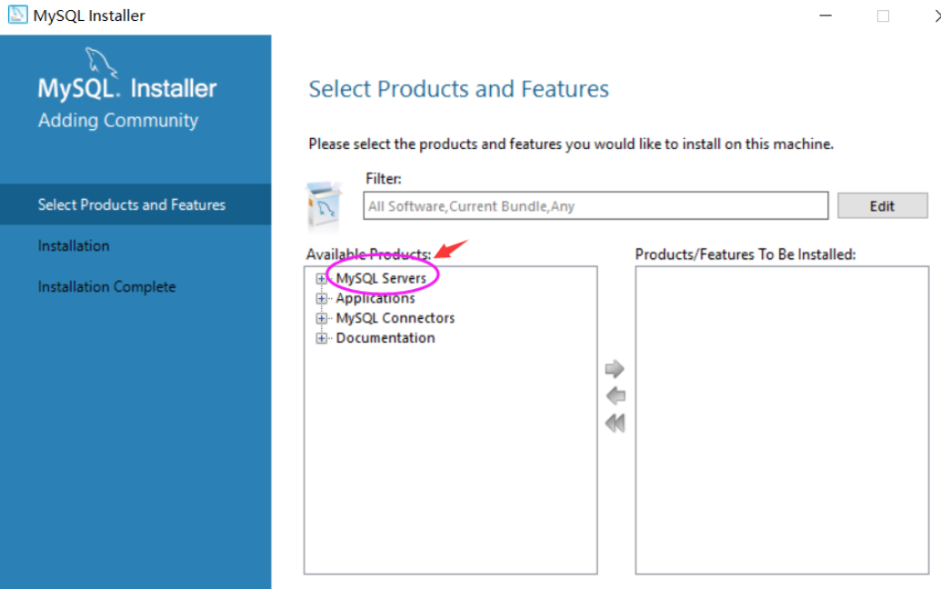This screenshot has height=589, width=941.
Task: Select MySQL Servers in Available Products
Action: (380, 278)
